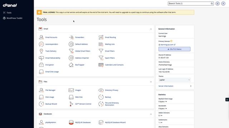
Task: Open the Theme dropdown showing jupiter
Action: (x=174, y=80)
